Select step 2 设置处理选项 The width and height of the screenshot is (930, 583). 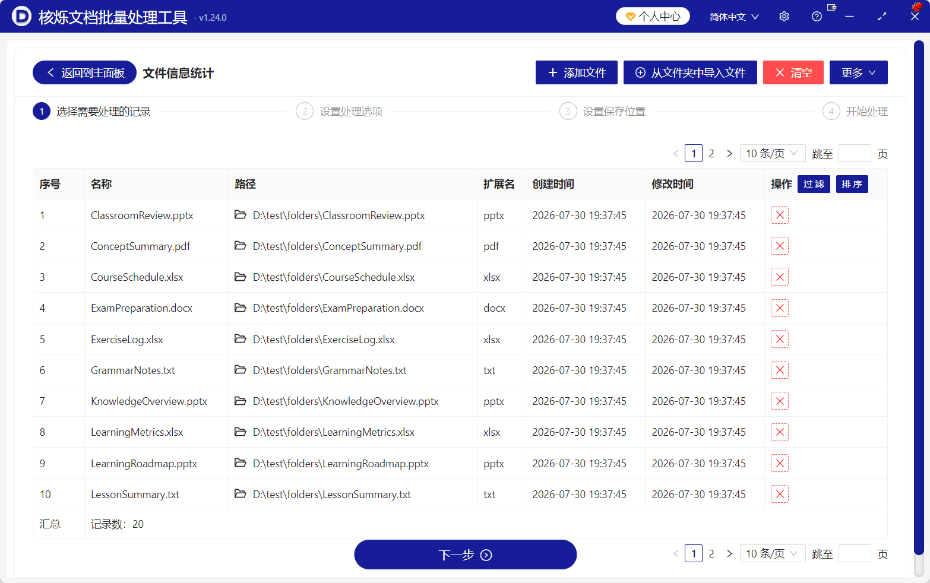(x=339, y=111)
